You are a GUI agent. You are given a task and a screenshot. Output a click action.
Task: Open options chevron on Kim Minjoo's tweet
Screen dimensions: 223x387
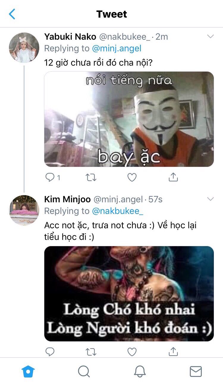(x=210, y=199)
